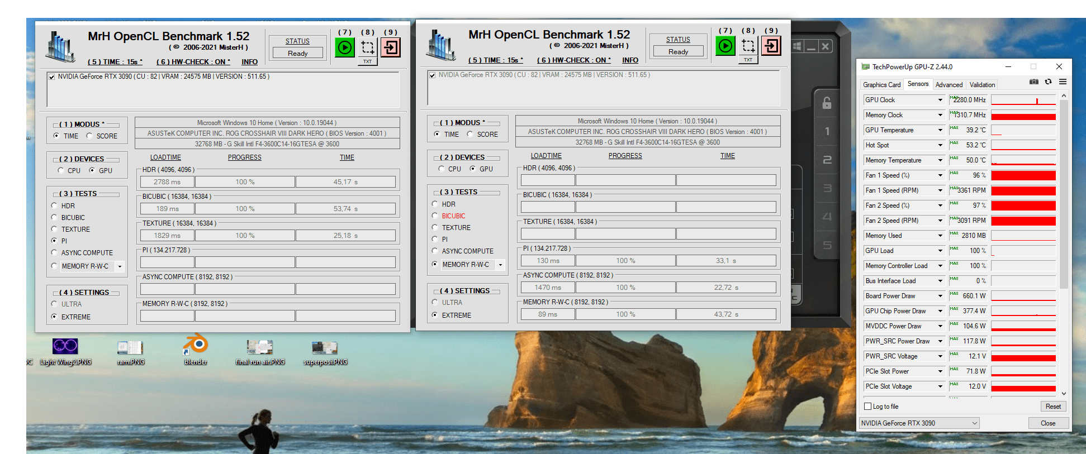The image size is (1086, 454).
Task: Open the Memory Clock sensor dropdown
Action: coord(940,115)
